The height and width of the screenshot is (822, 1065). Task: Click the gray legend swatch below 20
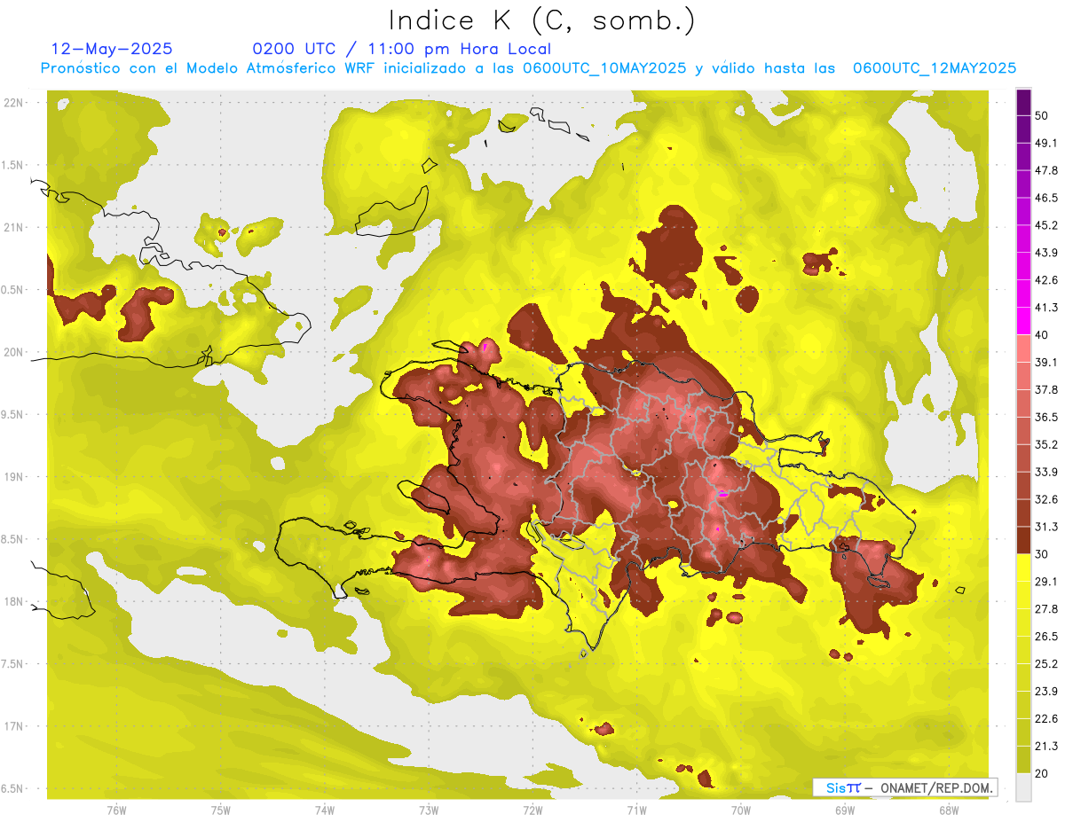1024,787
